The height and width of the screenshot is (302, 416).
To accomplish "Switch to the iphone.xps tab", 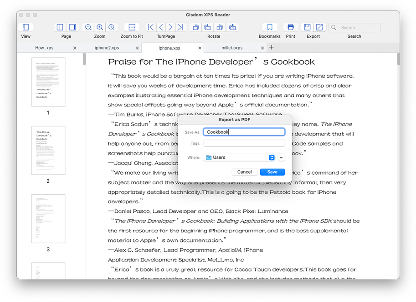I will click(169, 48).
